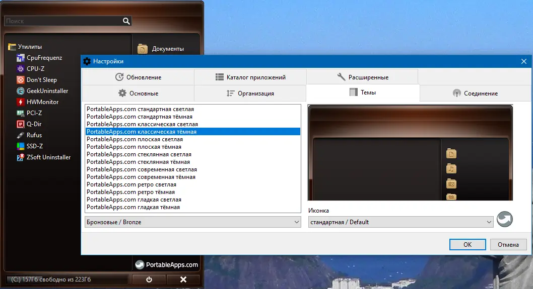Click the Документы folder icon
Image resolution: width=533 pixels, height=289 pixels.
143,49
